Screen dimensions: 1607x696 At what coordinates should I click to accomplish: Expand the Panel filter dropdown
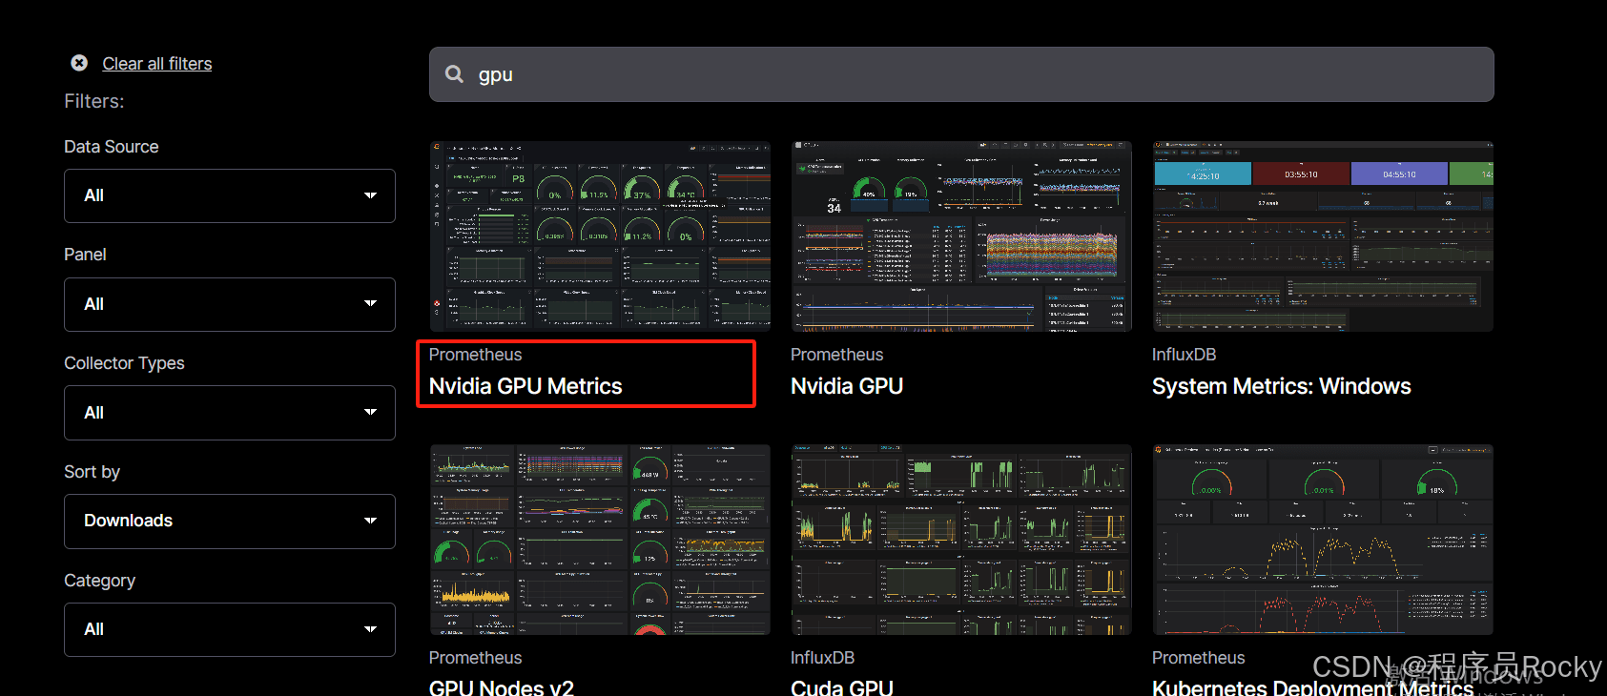(229, 304)
